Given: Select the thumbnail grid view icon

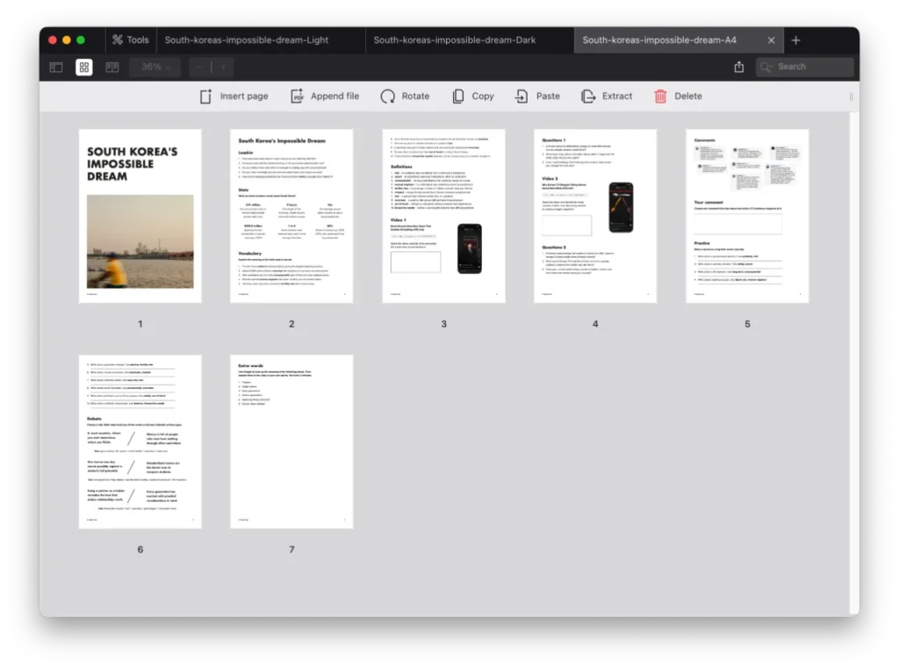Looking at the screenshot, I should tap(84, 67).
